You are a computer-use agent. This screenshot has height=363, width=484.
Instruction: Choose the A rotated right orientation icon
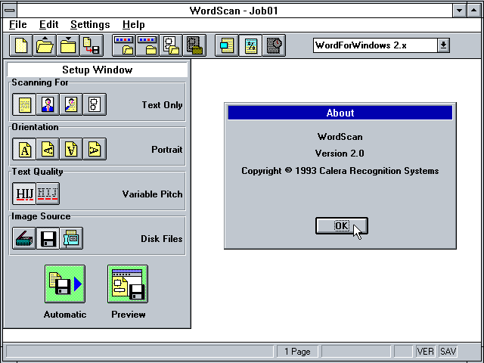pos(95,149)
